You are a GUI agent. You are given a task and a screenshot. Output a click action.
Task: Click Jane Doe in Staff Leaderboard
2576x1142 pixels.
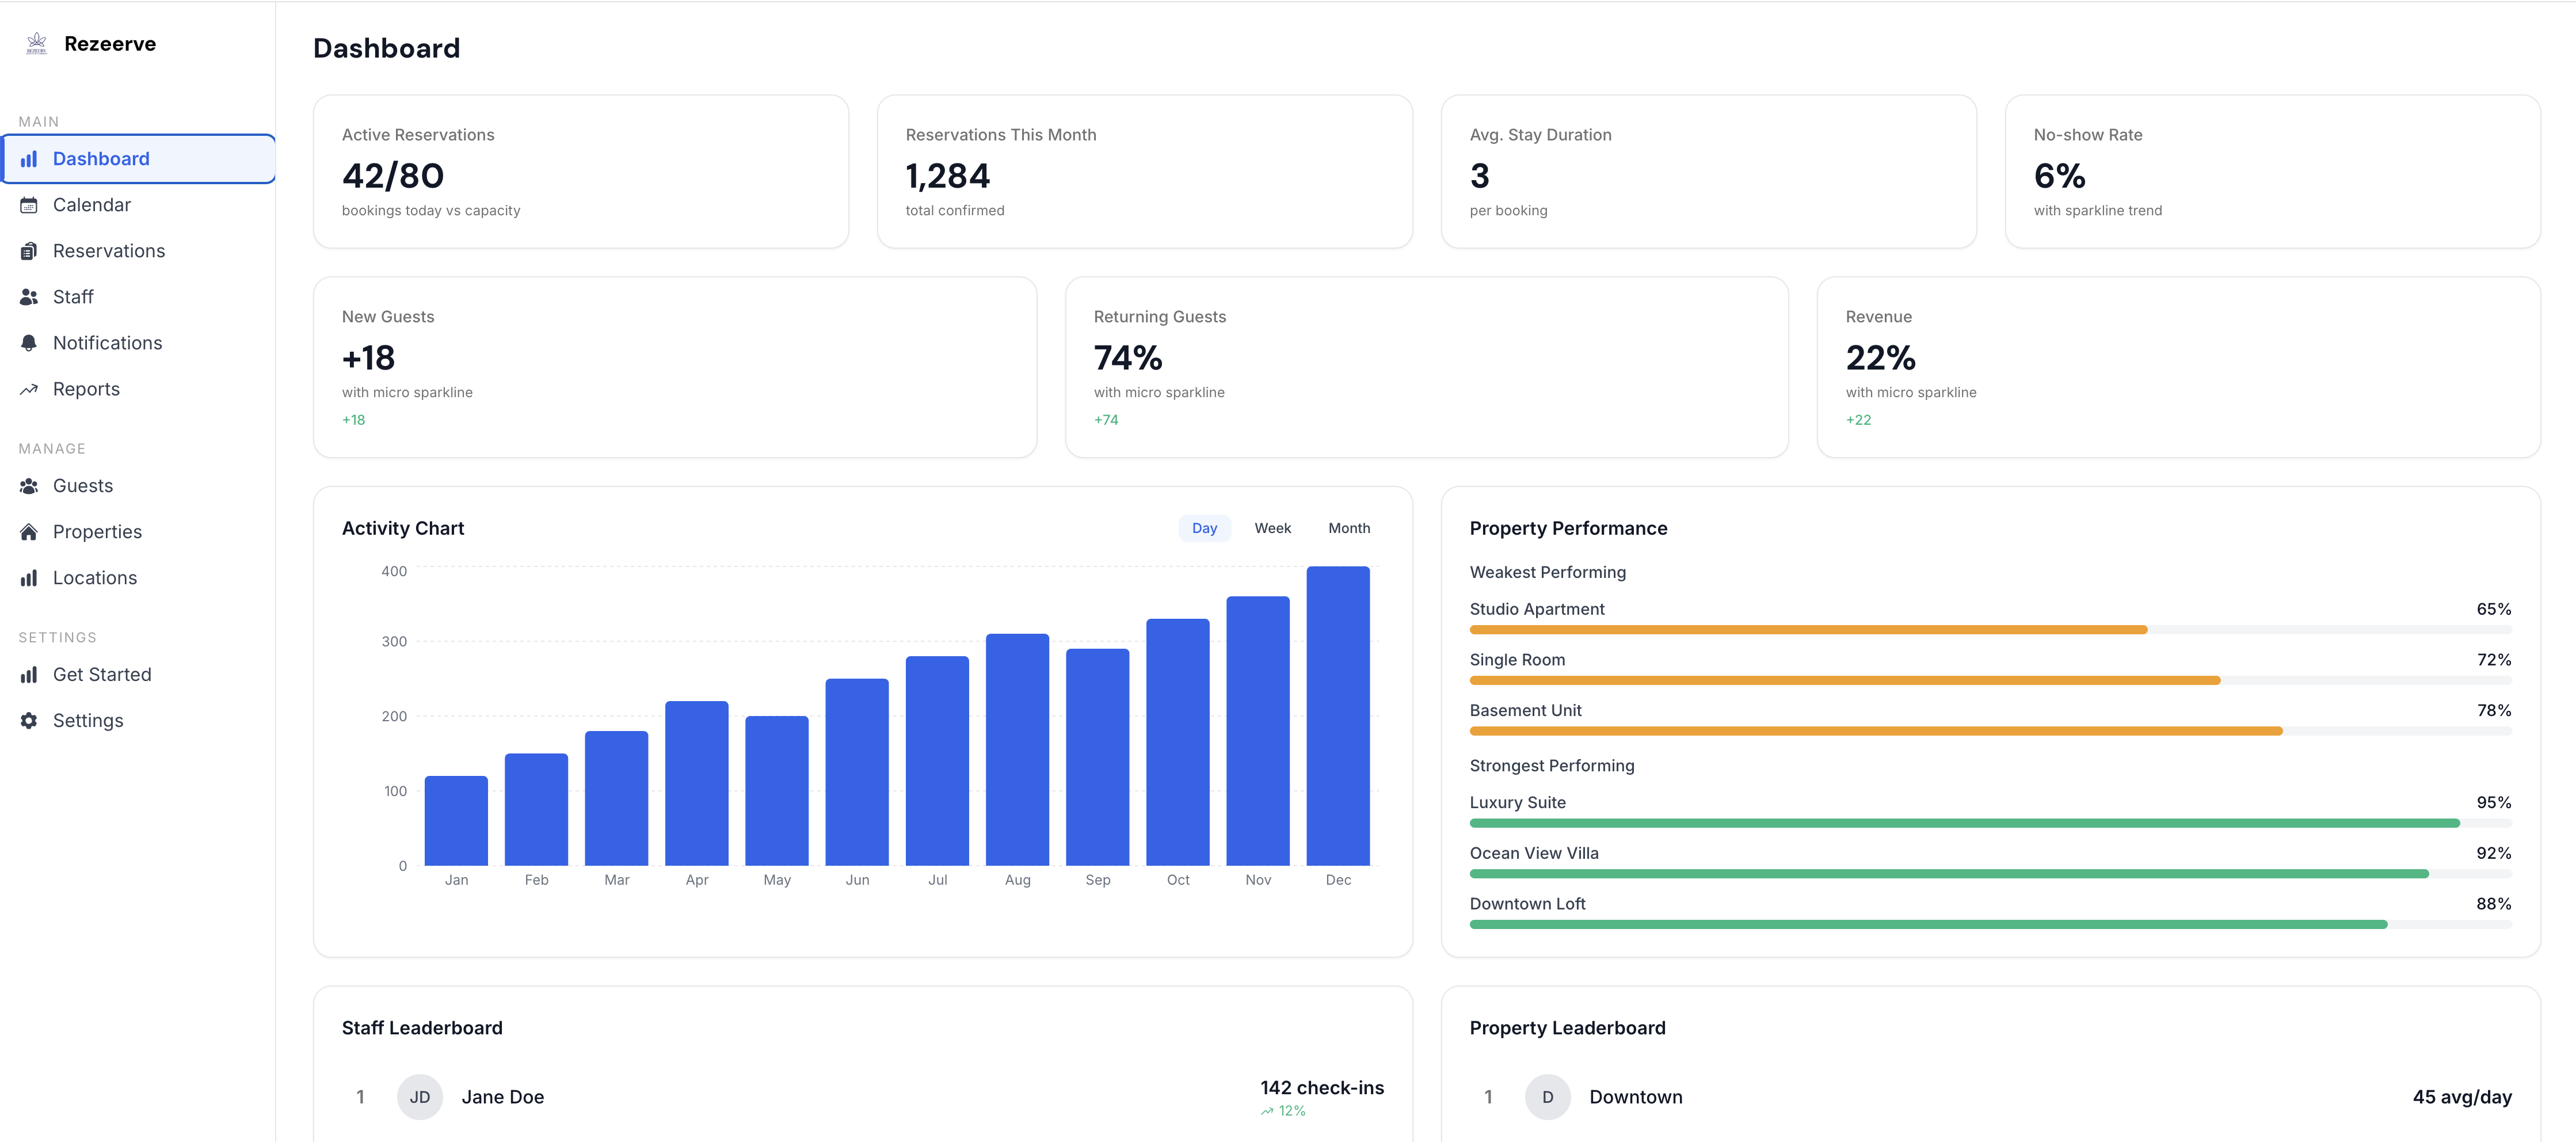coord(502,1097)
